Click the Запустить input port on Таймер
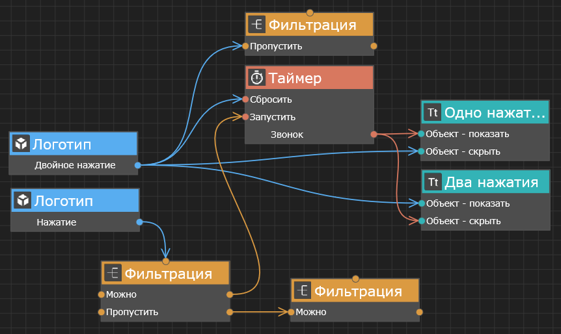 click(245, 118)
